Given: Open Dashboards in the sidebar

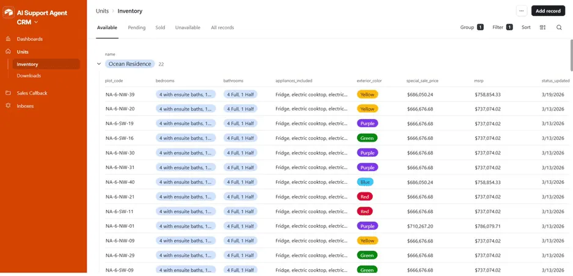Looking at the screenshot, I should [29, 39].
